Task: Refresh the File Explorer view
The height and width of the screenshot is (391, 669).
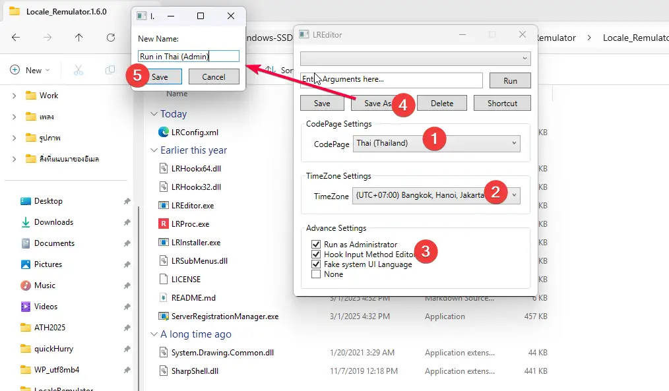Action: click(x=110, y=38)
